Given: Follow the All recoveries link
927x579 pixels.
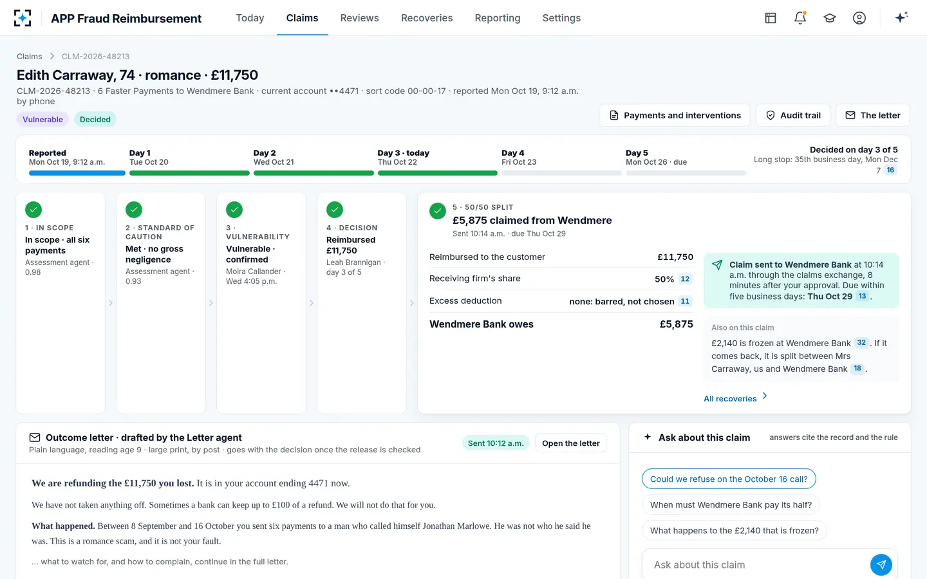Looking at the screenshot, I should (x=736, y=398).
